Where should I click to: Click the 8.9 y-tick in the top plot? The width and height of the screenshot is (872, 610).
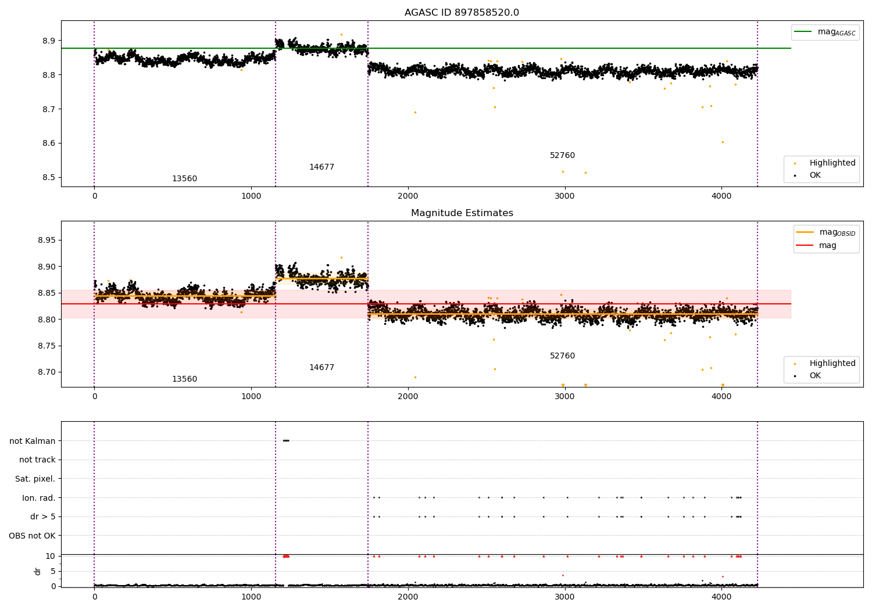(x=49, y=41)
